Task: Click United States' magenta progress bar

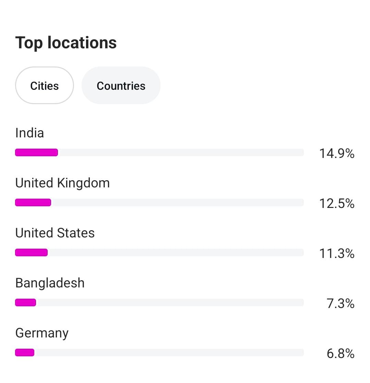Action: [31, 252]
